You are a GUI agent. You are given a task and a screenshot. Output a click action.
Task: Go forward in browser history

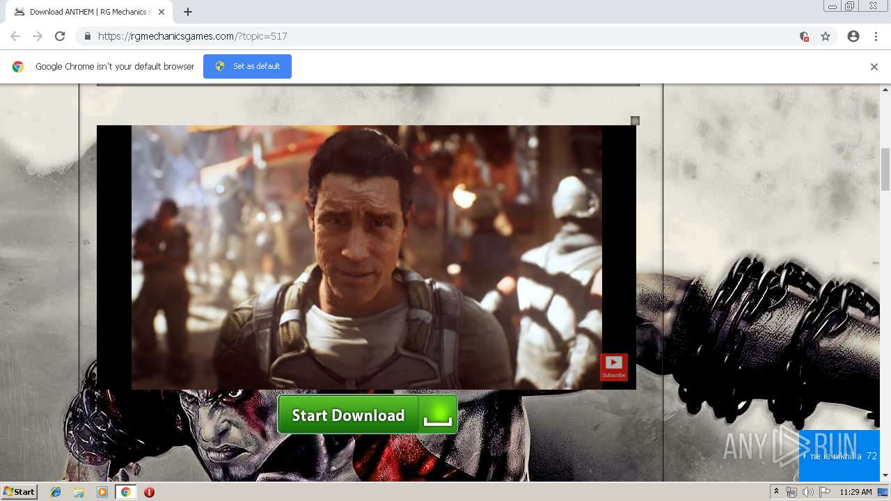point(38,36)
